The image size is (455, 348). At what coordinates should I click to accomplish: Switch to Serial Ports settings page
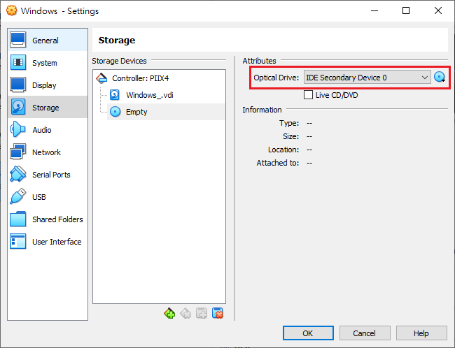51,175
